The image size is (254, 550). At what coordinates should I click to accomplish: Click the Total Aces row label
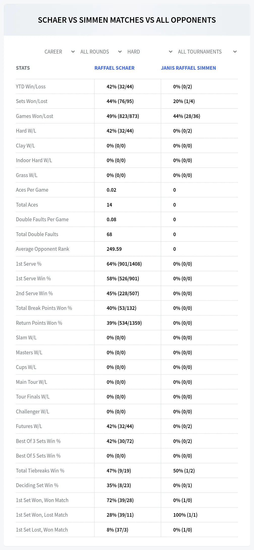pyautogui.click(x=27, y=205)
